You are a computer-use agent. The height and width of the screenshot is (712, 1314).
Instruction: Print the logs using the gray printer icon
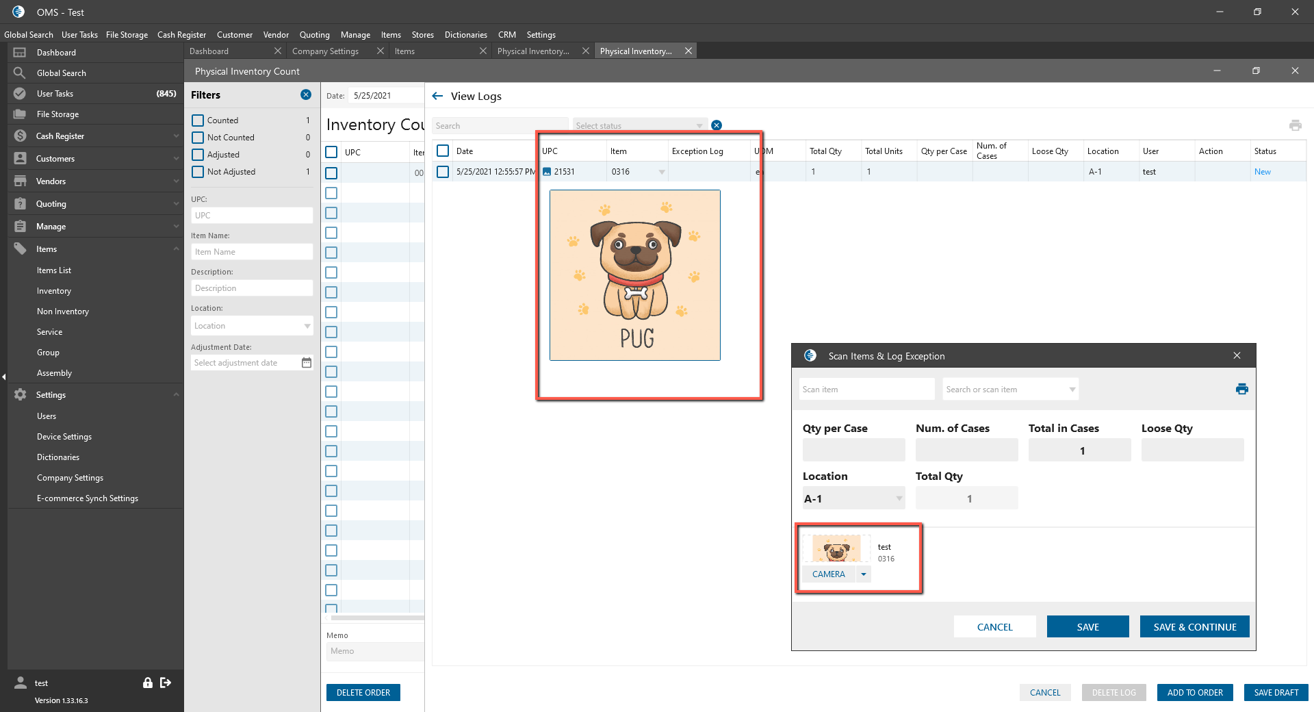pyautogui.click(x=1296, y=125)
